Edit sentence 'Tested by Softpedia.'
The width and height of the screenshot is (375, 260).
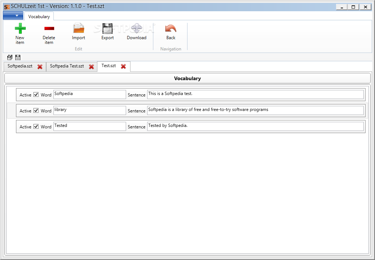coord(255,126)
